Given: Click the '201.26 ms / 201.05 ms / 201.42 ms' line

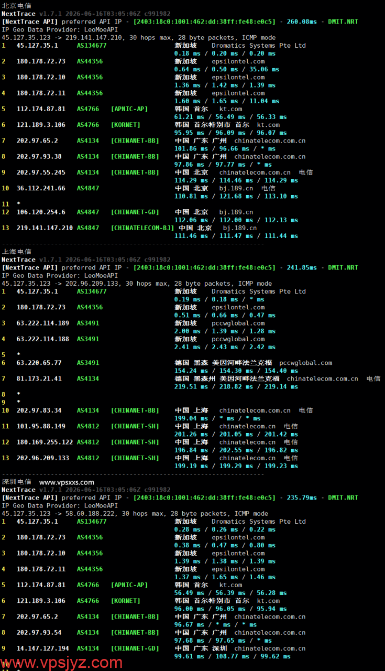Looking at the screenshot, I should (x=236, y=434).
